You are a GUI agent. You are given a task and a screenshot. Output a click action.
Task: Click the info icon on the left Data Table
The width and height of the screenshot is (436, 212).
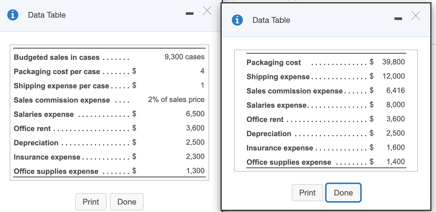(x=13, y=15)
